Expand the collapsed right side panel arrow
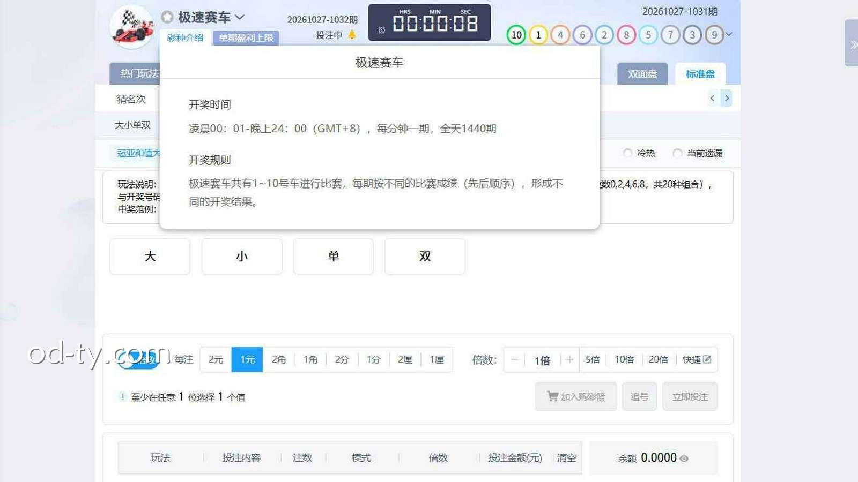Image resolution: width=858 pixels, height=482 pixels. (x=852, y=43)
